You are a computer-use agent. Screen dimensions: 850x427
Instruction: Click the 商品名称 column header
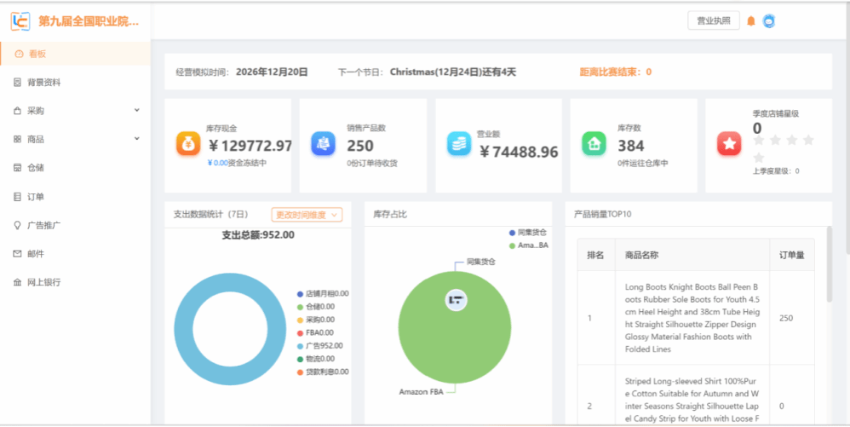pos(692,255)
